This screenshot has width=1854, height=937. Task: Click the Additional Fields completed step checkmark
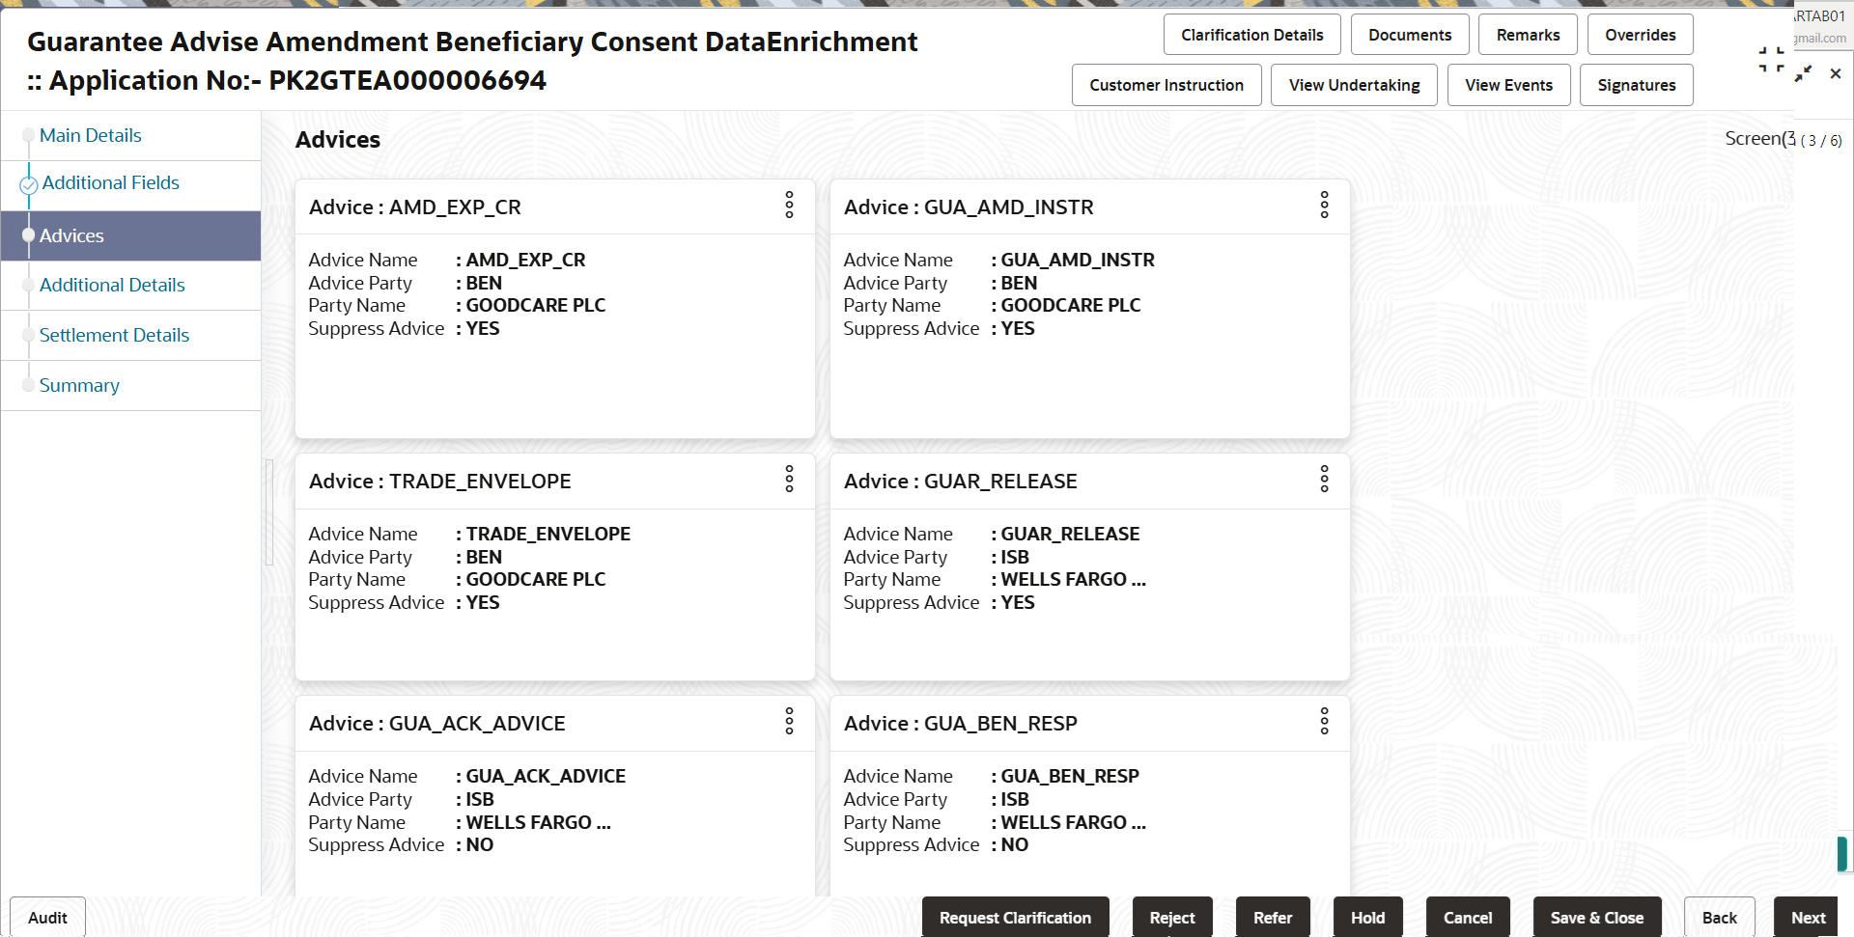pyautogui.click(x=29, y=185)
